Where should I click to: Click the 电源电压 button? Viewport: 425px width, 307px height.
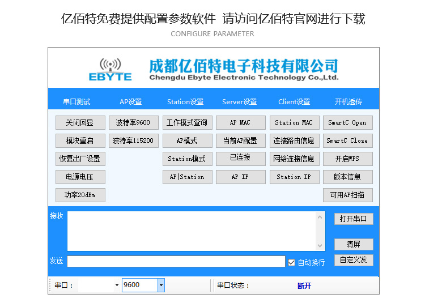80,177
